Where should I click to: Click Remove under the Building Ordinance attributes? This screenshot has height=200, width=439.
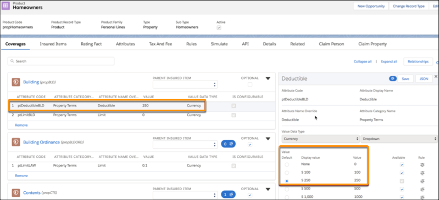[x=21, y=176]
